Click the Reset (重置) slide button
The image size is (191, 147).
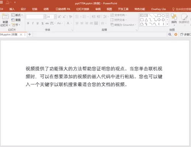pyautogui.click(x=16, y=20)
